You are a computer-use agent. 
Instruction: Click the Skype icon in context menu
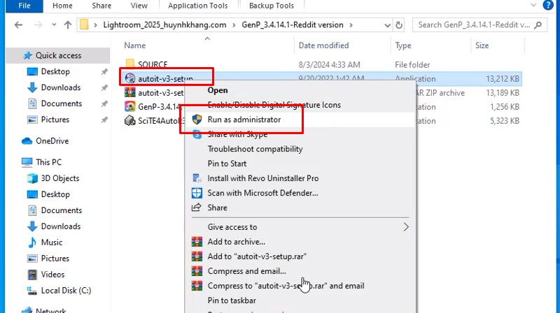197,134
